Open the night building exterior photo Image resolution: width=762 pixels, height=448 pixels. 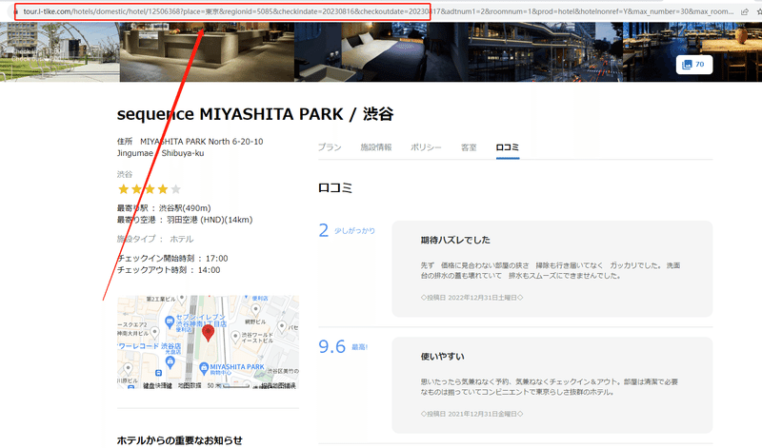[x=545, y=52]
